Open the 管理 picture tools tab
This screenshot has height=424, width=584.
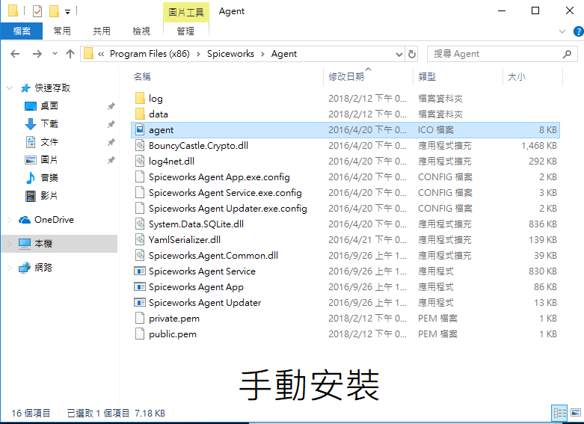click(x=186, y=31)
